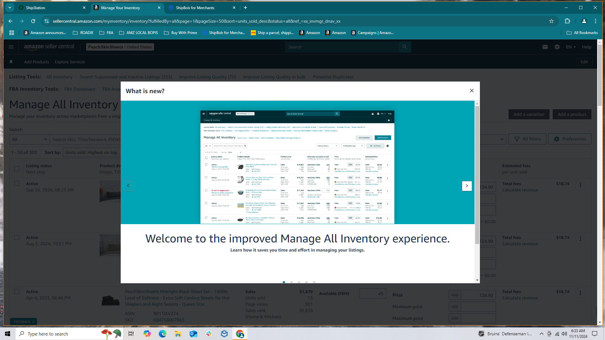Open inventory Preferences
Viewport: 605px width, 340px height.
pyautogui.click(x=570, y=139)
